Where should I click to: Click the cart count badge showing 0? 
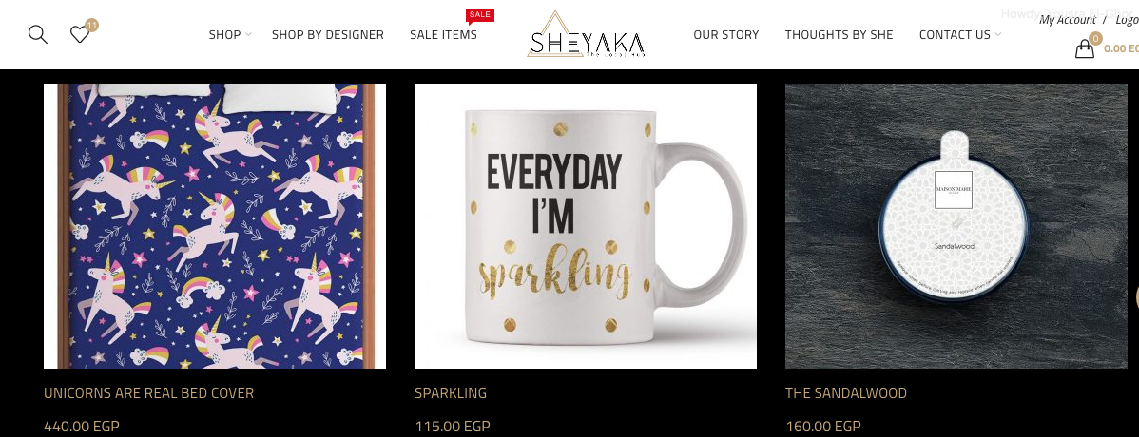[x=1095, y=38]
